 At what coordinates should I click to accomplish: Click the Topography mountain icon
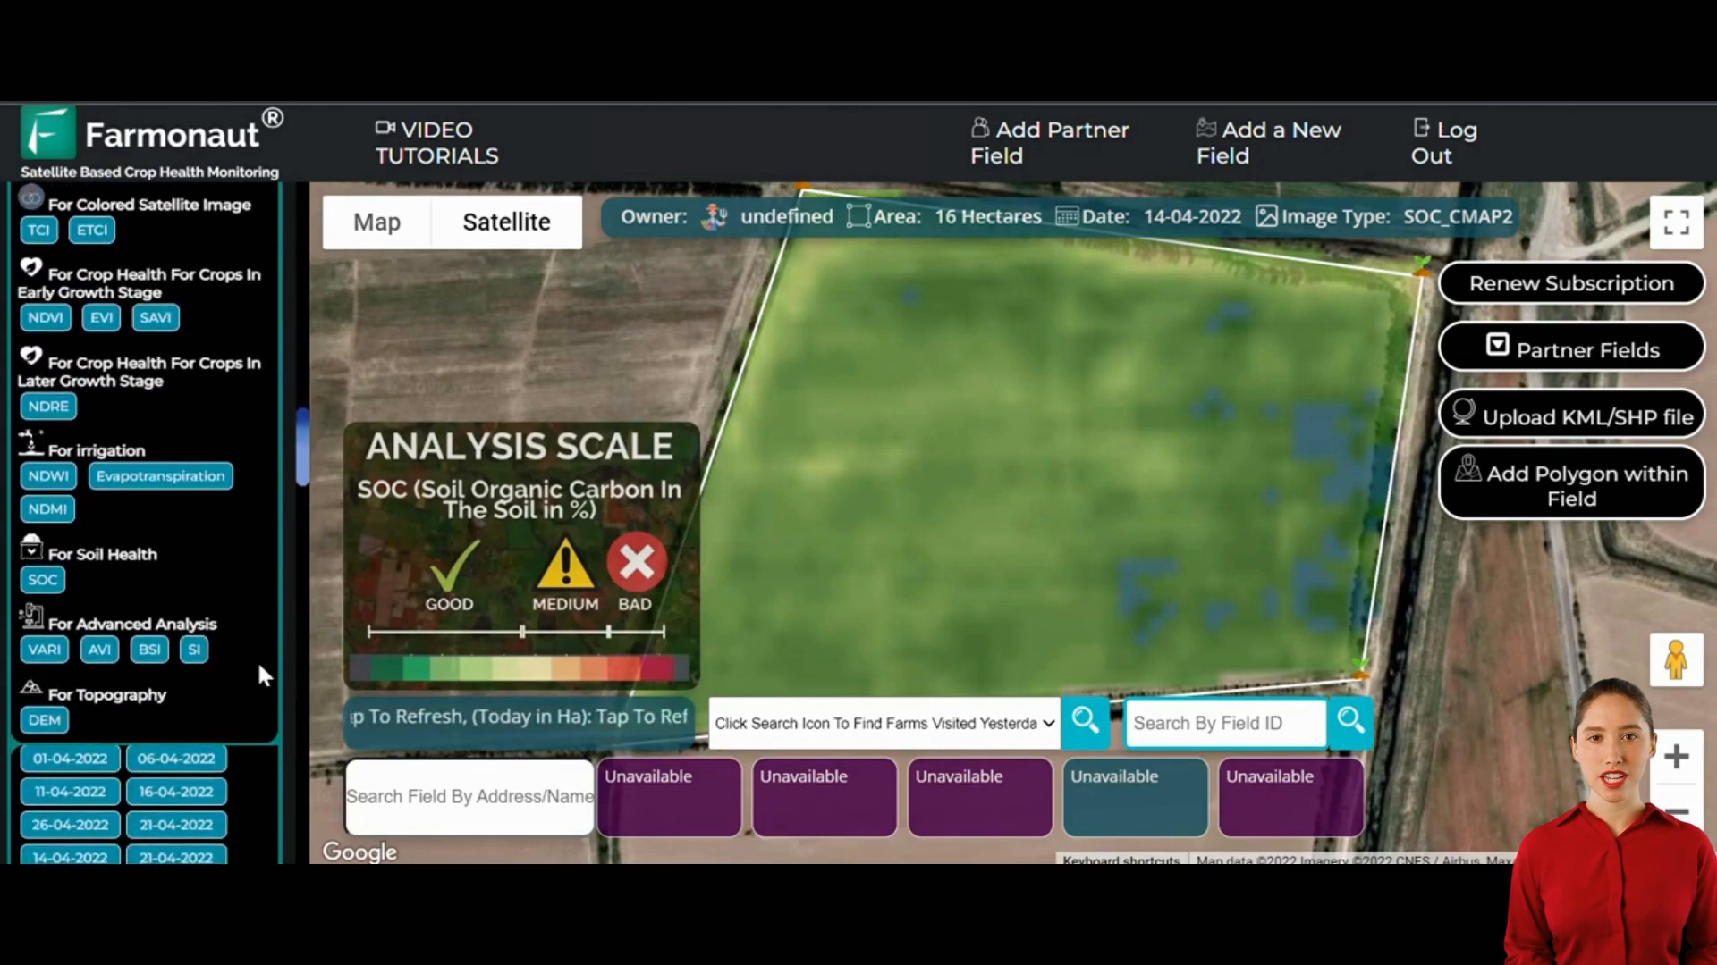[31, 687]
